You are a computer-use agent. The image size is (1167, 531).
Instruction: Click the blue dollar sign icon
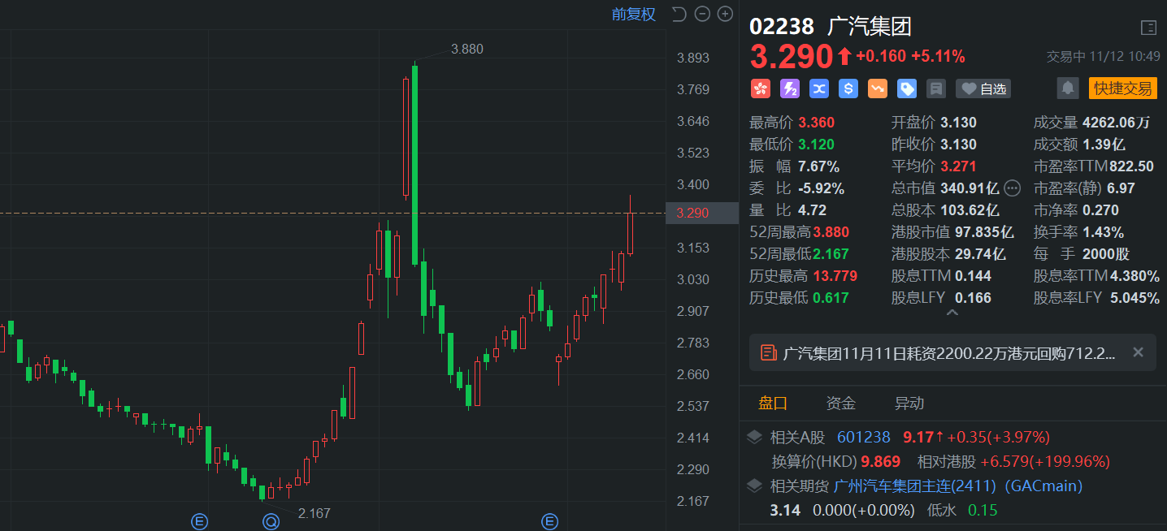[x=848, y=88]
